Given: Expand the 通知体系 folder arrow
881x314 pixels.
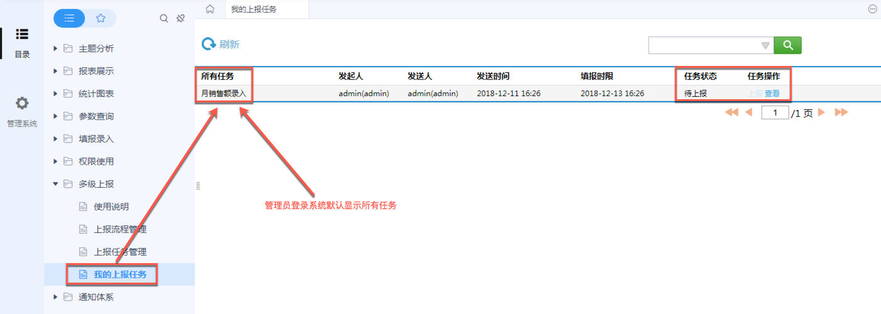Looking at the screenshot, I should [x=55, y=297].
